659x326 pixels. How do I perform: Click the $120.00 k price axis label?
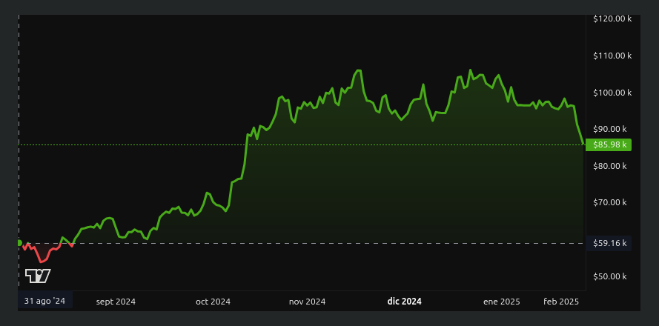612,19
